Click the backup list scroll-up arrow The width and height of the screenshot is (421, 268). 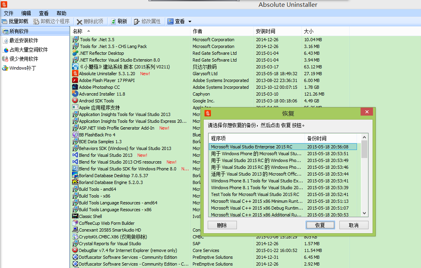(x=364, y=137)
